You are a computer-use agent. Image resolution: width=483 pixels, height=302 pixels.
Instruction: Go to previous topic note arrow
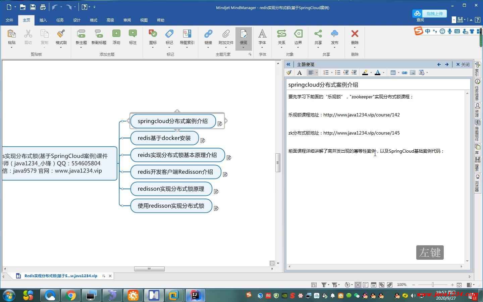pos(439,64)
